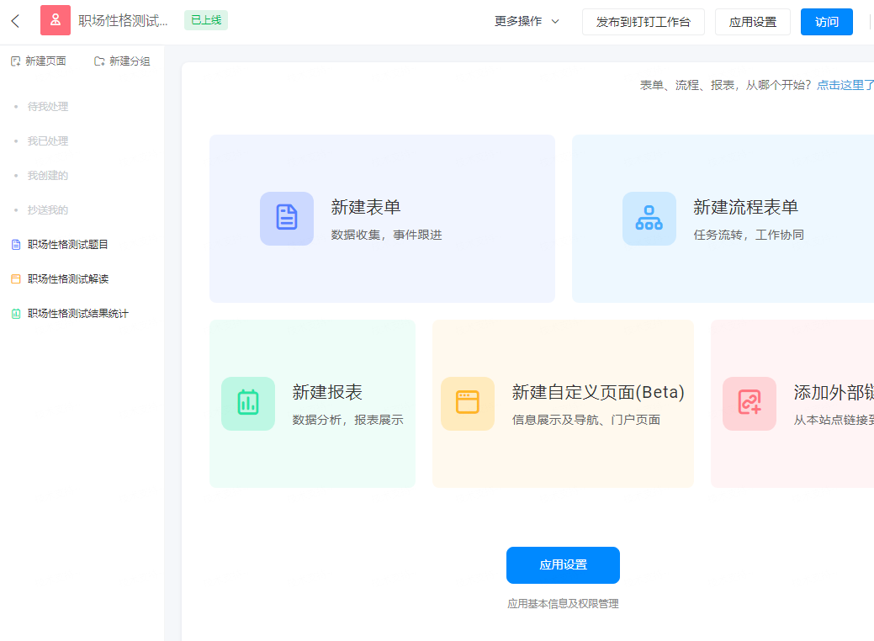This screenshot has width=874, height=641.
Task: Select 待我处理 in the sidebar
Action: tap(48, 107)
